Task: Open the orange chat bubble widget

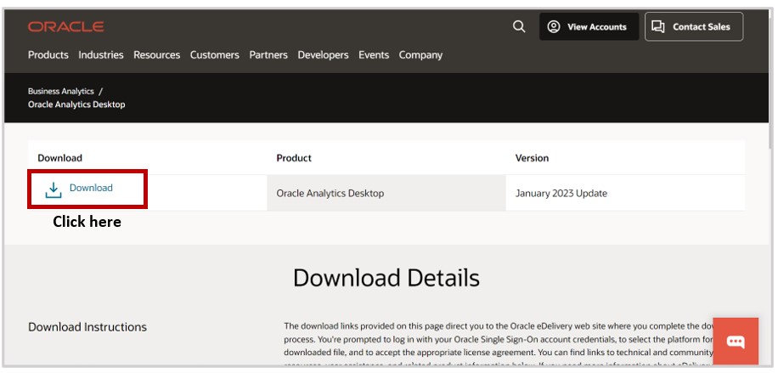Action: coord(736,342)
